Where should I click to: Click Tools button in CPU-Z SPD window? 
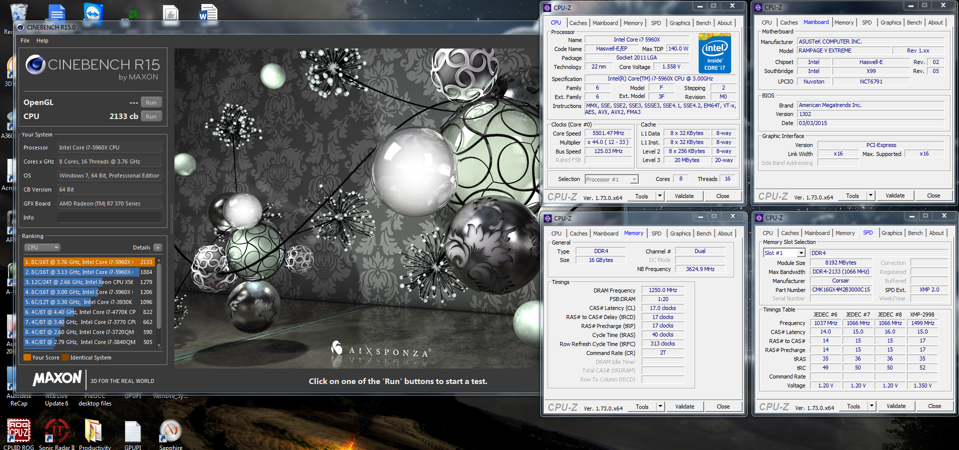point(854,406)
